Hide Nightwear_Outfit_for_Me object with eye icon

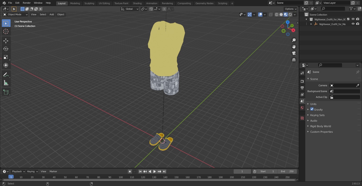click(x=353, y=24)
